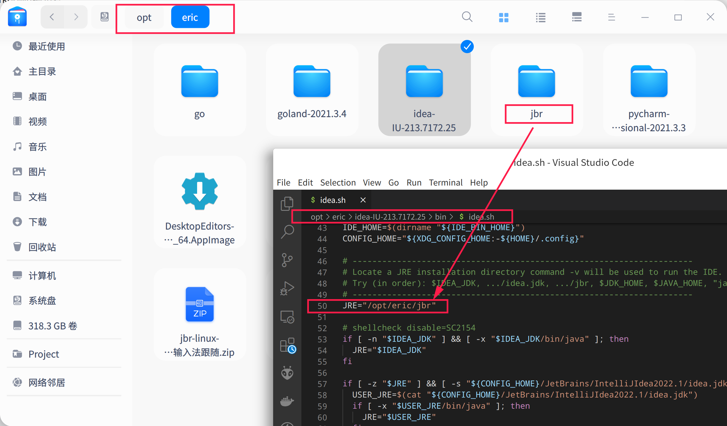Expand eric segment in editor breadcrumb
Viewport: 727px width, 426px height.
[339, 217]
